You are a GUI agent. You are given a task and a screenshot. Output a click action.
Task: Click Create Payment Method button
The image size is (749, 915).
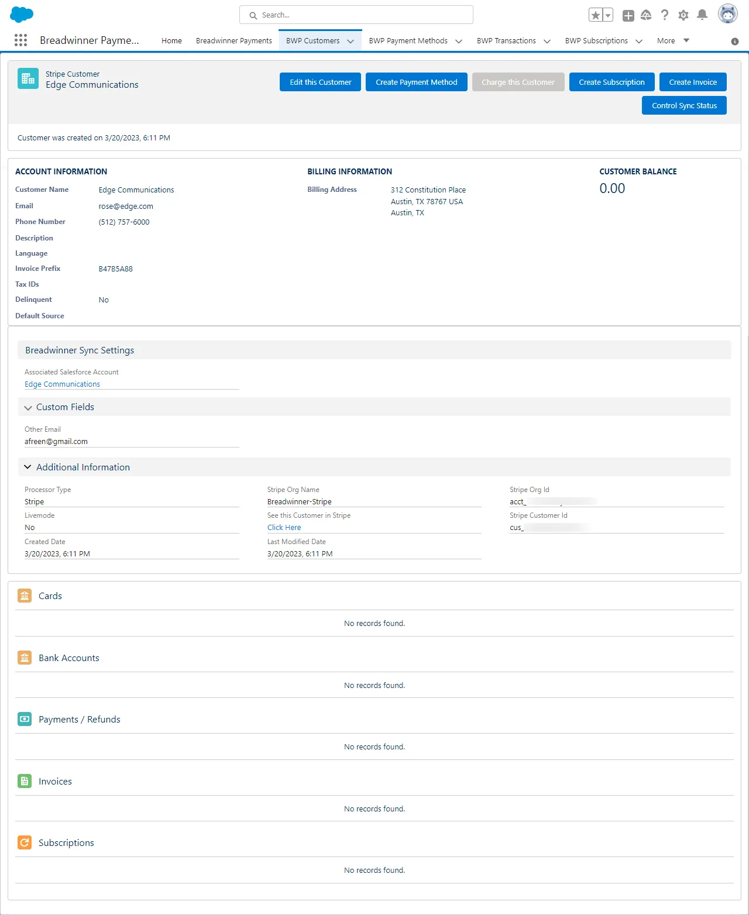click(417, 82)
